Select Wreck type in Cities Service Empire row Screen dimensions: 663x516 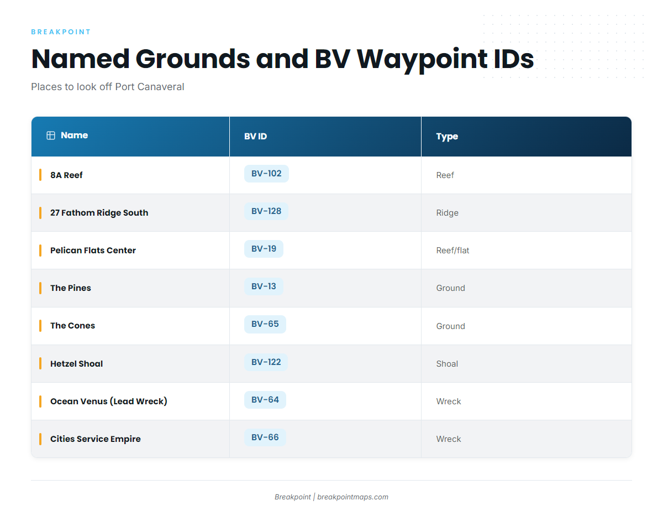click(x=448, y=439)
